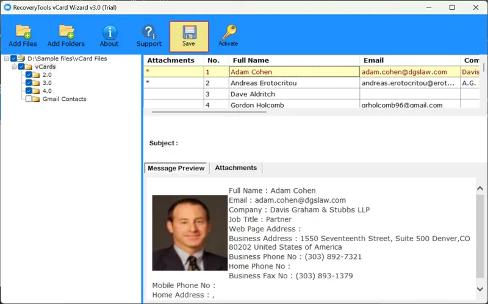Click the scroll down arrow in message preview

click(481, 288)
